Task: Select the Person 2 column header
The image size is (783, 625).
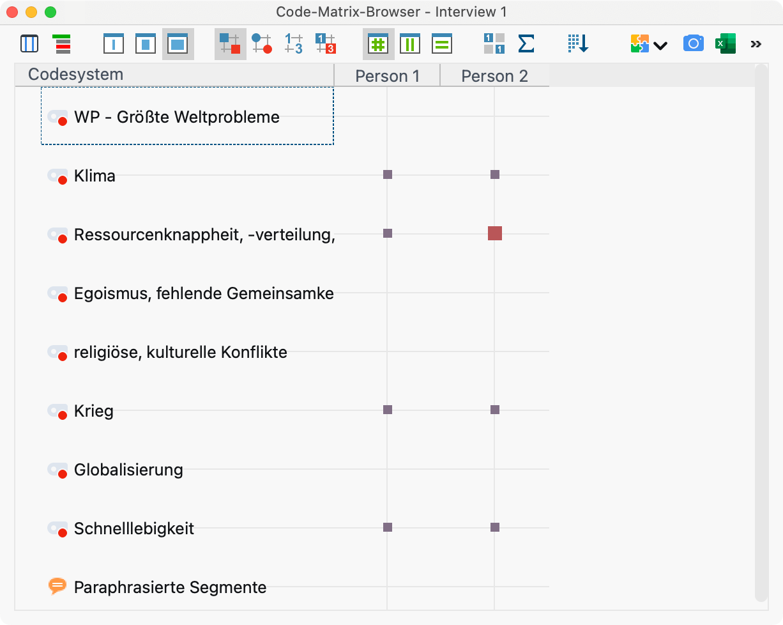Action: pyautogui.click(x=494, y=75)
